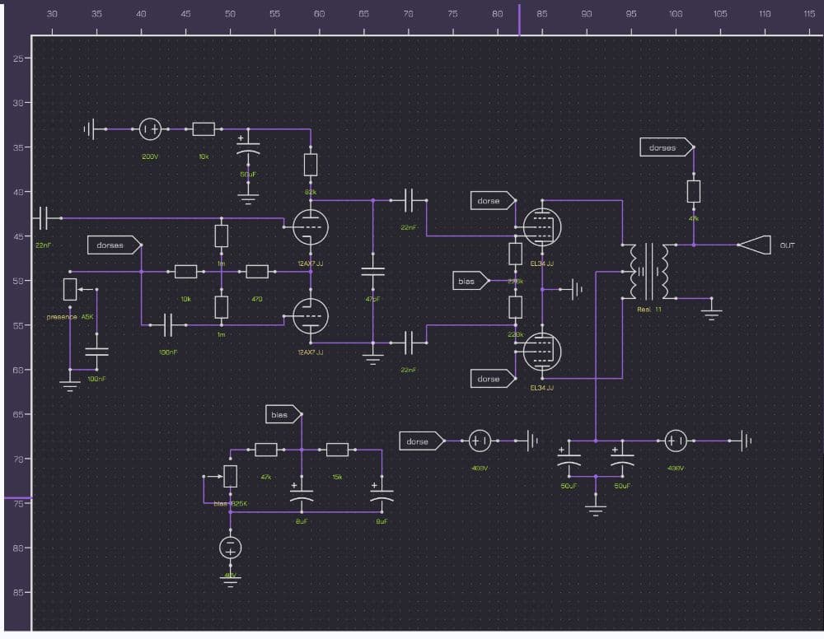This screenshot has height=639, width=824.
Task: Pick the upper EL34 JJ pentode
Action: point(542,227)
